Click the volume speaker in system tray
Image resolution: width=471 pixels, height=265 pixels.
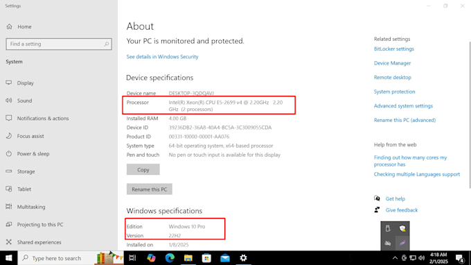[422, 258]
